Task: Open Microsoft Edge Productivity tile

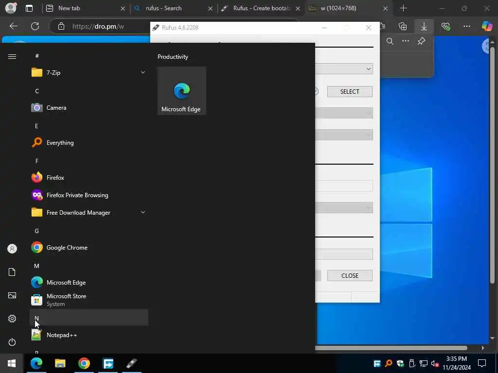Action: 182,91
